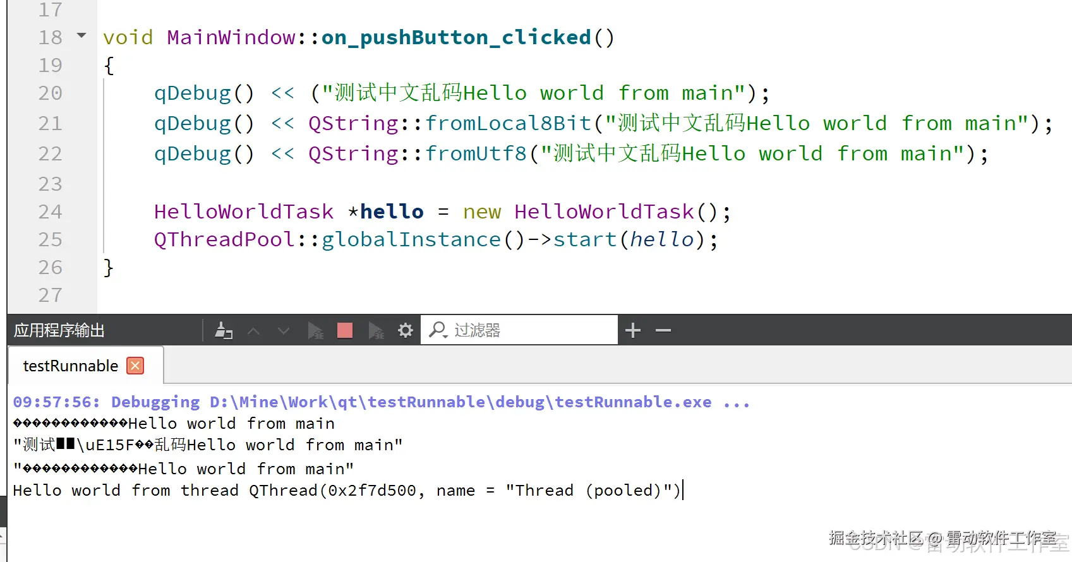
Task: Go to previous output item arrow
Action: (x=253, y=330)
